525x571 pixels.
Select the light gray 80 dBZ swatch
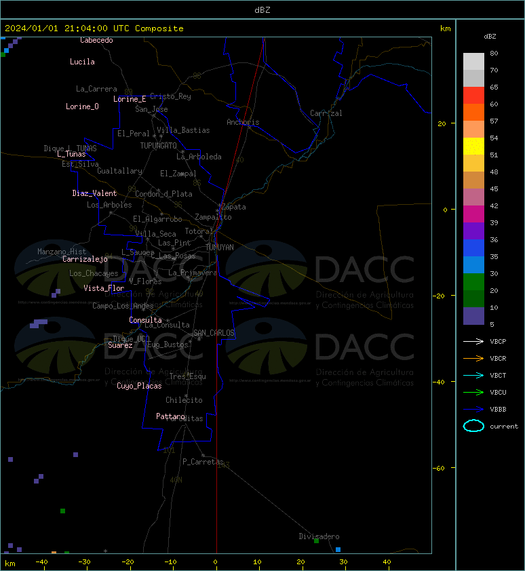coord(473,61)
